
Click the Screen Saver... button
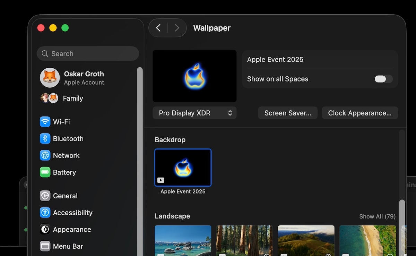coord(288,113)
